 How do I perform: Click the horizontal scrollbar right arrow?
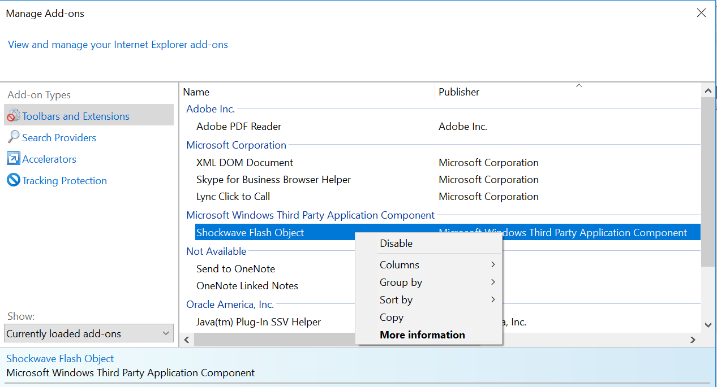[693, 340]
